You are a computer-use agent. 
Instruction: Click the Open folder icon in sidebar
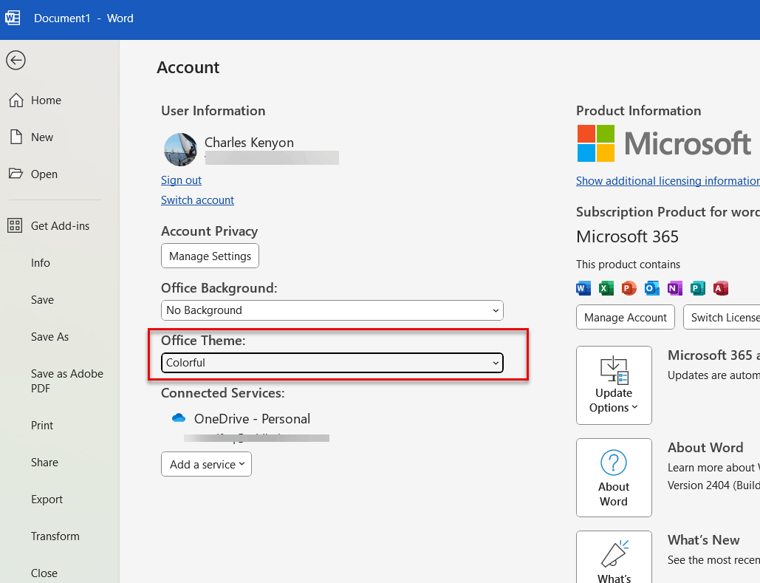coord(16,173)
